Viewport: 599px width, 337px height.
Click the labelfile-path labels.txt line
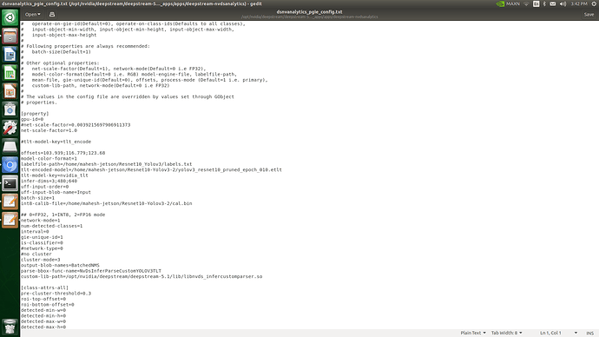pyautogui.click(x=107, y=164)
